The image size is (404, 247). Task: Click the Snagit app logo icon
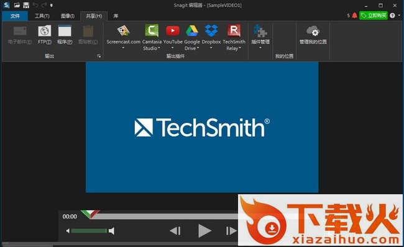coord(6,5)
